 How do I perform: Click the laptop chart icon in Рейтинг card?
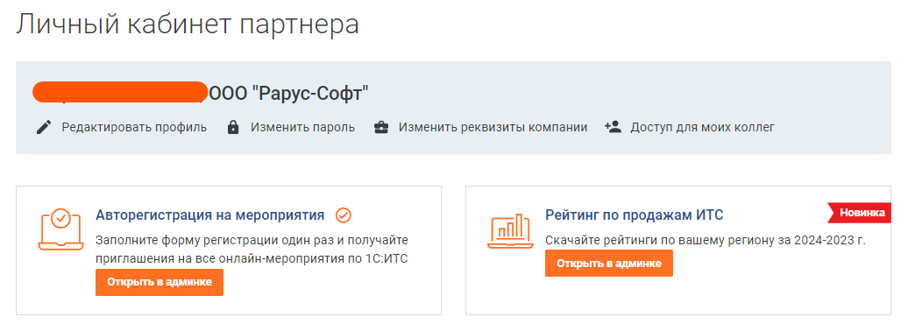[x=510, y=231]
